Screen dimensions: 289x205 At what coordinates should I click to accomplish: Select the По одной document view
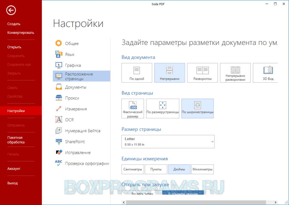coord(137,73)
